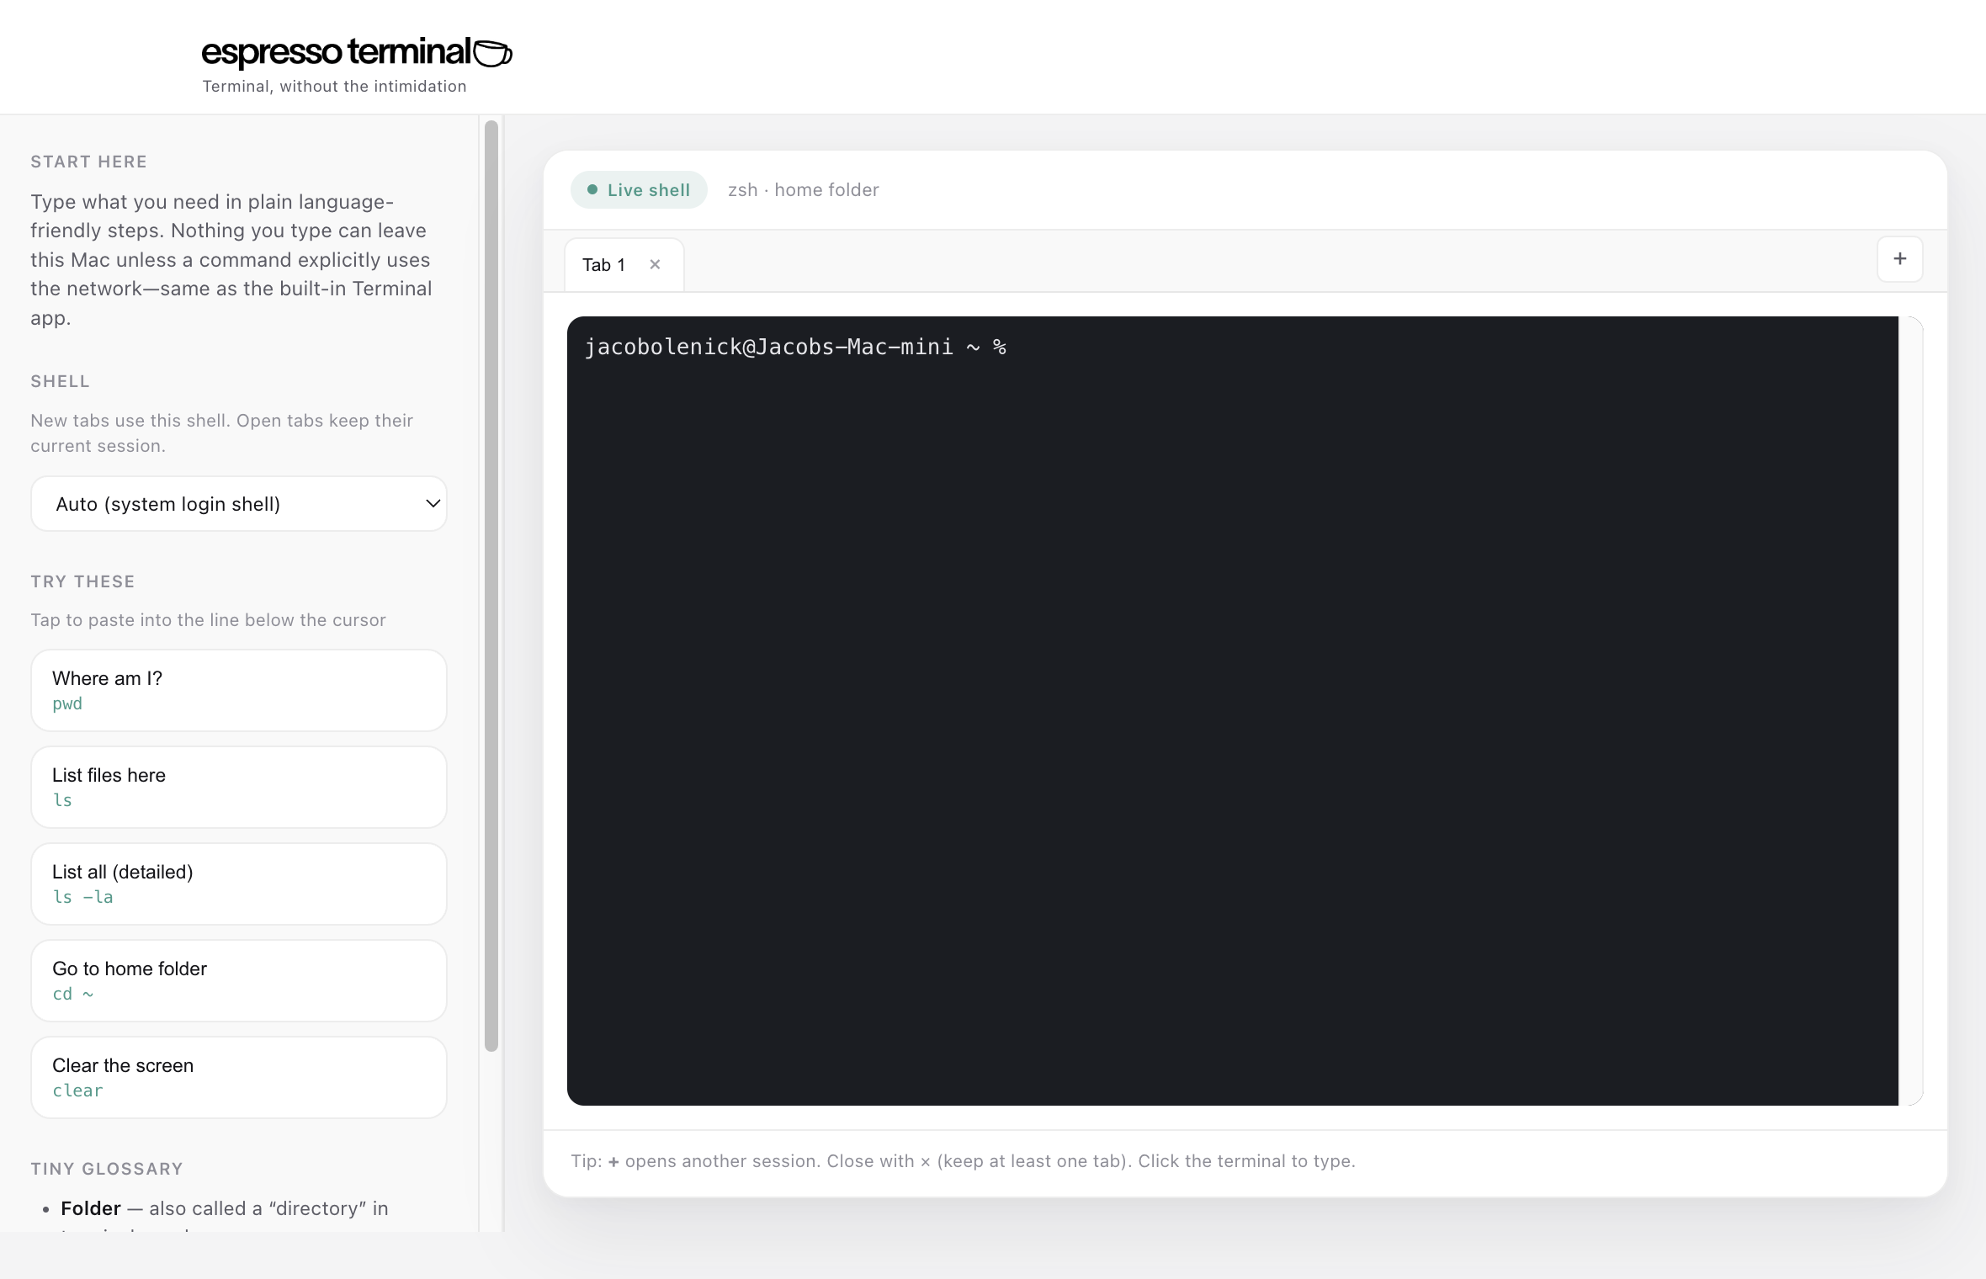Screen dimensions: 1986x1279
Task: Click the green Live shell status dot
Action: point(592,189)
